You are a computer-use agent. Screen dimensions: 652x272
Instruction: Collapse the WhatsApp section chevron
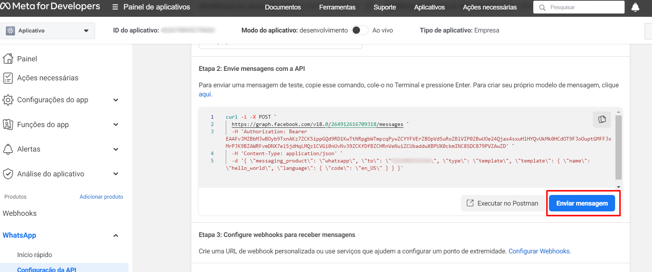pyautogui.click(x=116, y=235)
